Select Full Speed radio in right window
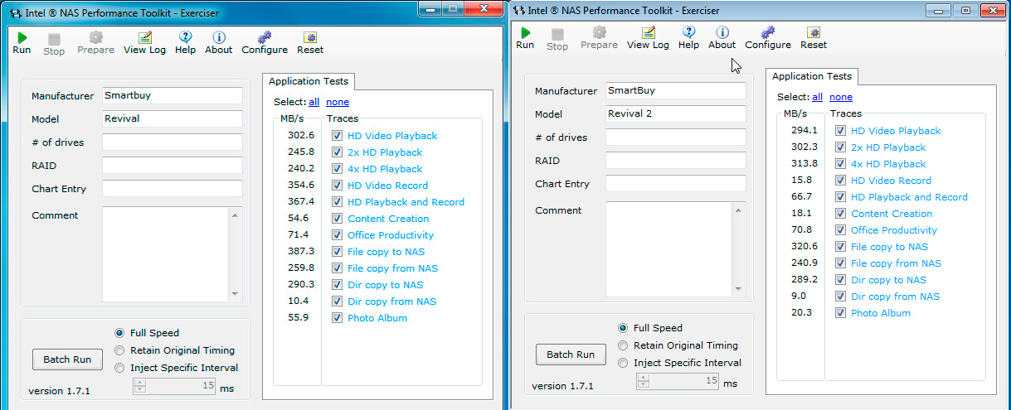Image resolution: width=1011 pixels, height=410 pixels. 623,328
